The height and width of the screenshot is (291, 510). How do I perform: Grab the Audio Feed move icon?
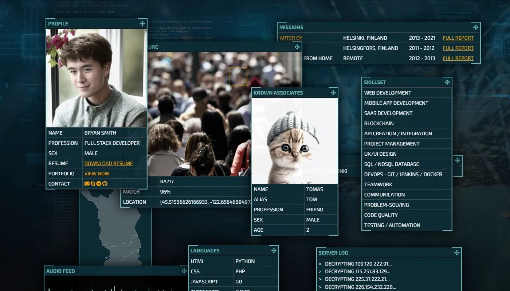(184, 271)
